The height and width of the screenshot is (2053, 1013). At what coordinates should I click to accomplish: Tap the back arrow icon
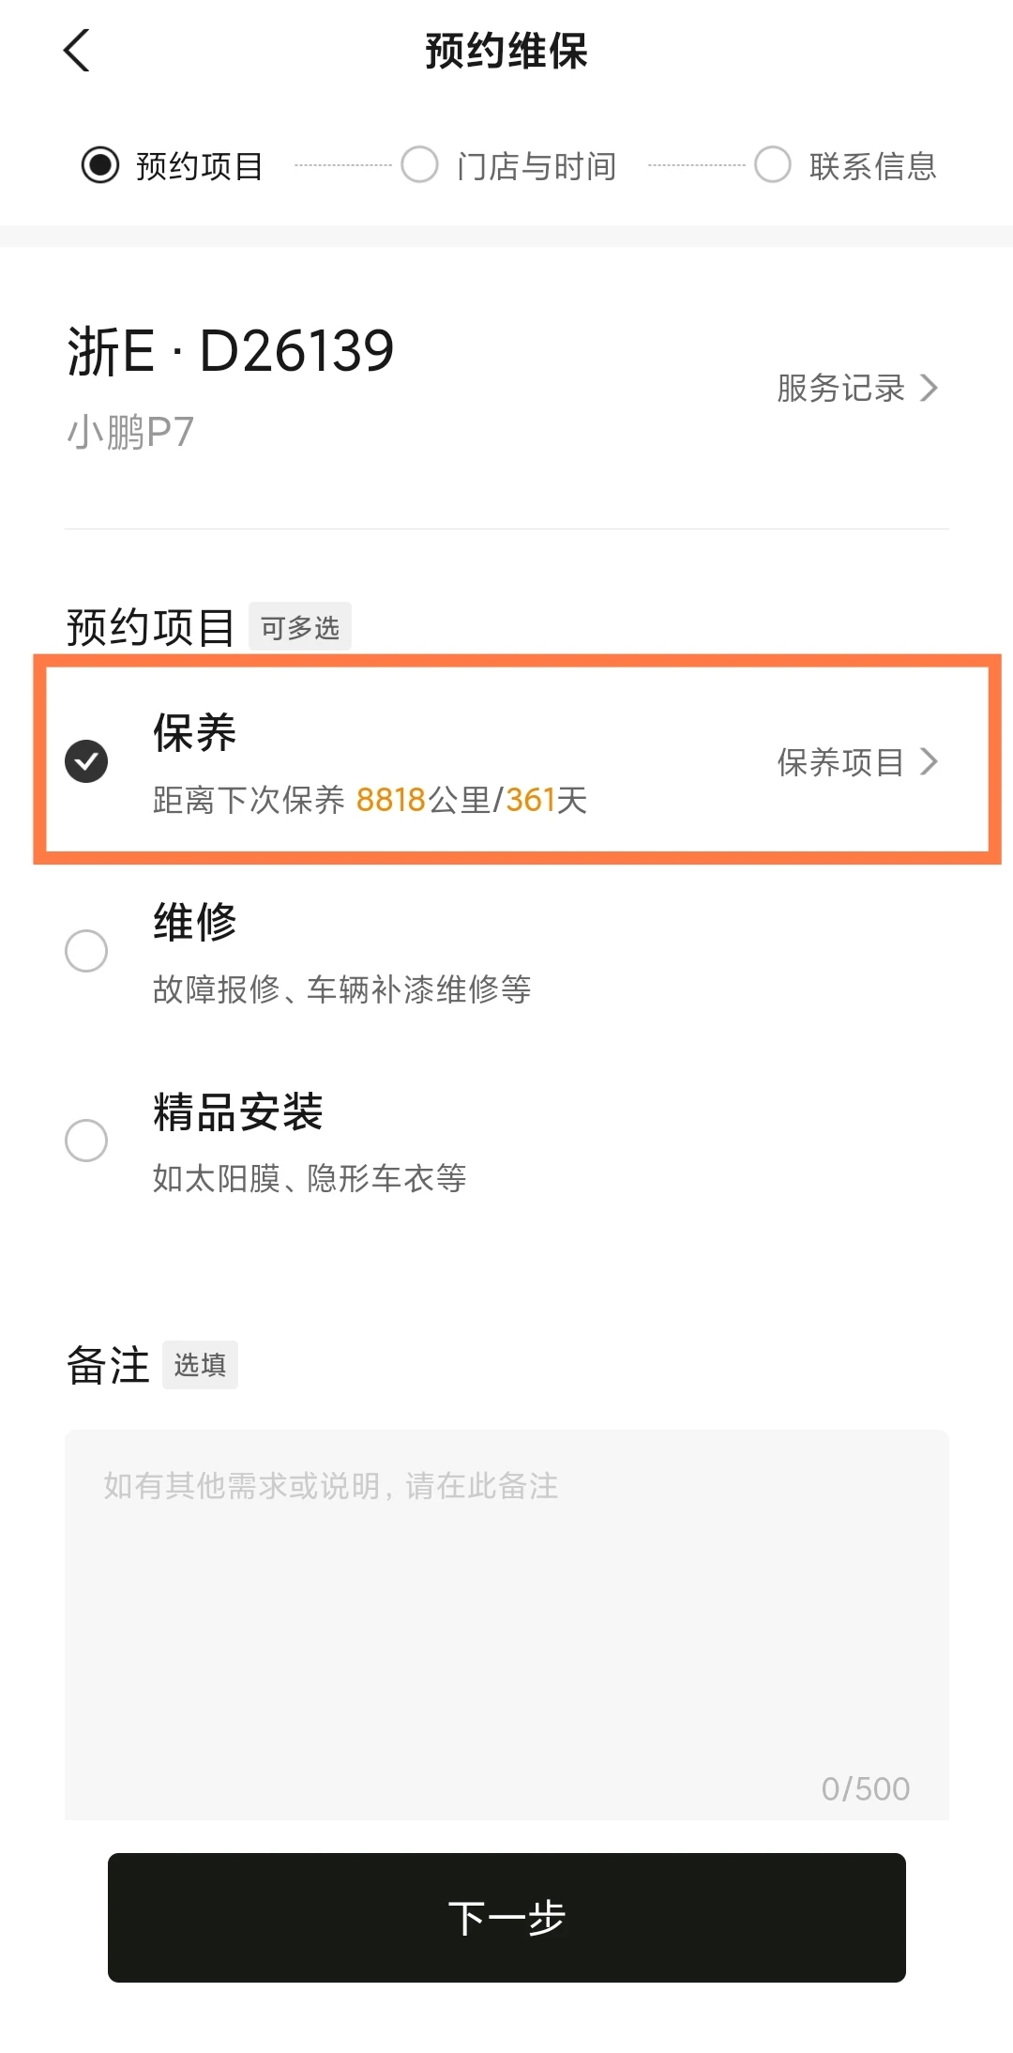coord(77,51)
